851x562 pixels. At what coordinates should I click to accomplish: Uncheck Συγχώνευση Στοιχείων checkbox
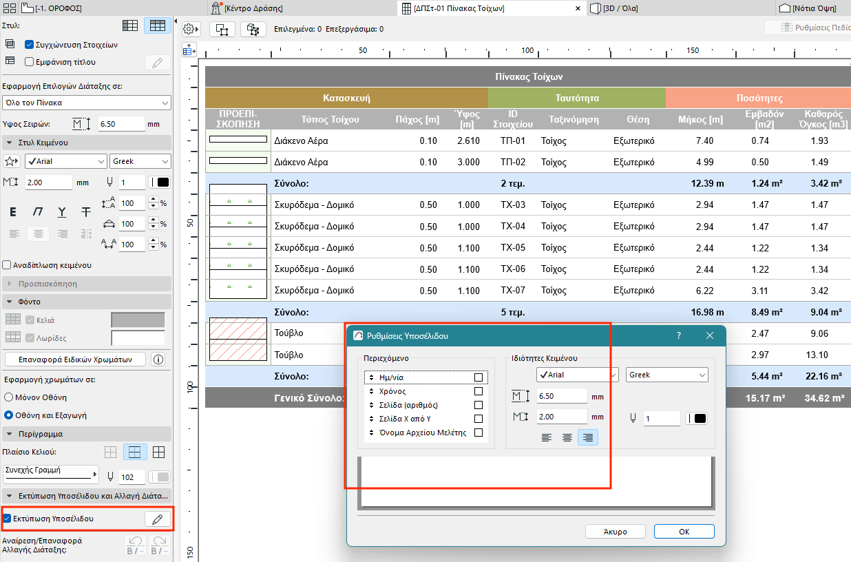(x=29, y=45)
